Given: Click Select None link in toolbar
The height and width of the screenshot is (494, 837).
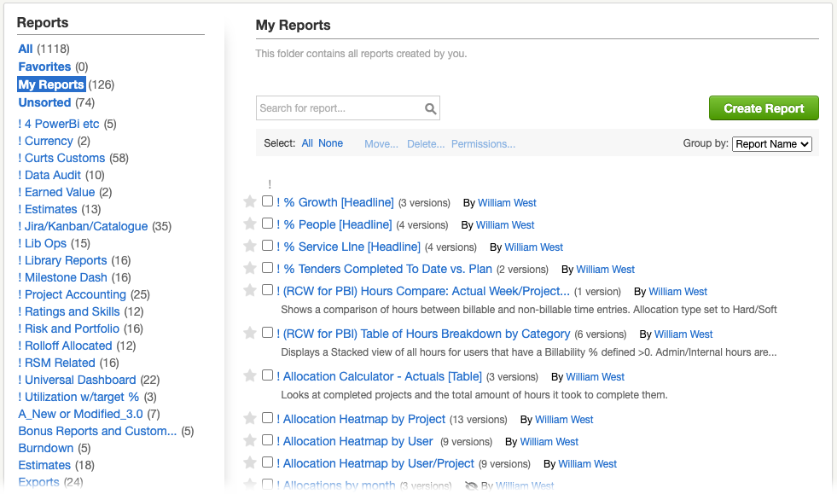Looking at the screenshot, I should pyautogui.click(x=330, y=143).
